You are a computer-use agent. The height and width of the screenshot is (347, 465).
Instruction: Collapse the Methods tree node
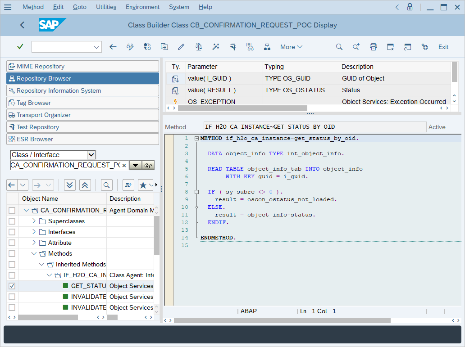[x=34, y=253]
